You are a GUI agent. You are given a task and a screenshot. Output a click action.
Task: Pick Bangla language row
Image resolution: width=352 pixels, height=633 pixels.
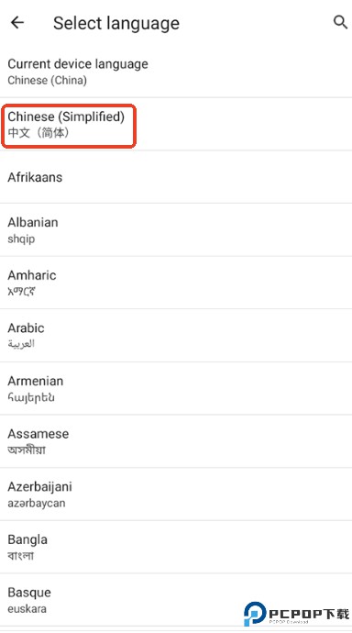tap(176, 548)
